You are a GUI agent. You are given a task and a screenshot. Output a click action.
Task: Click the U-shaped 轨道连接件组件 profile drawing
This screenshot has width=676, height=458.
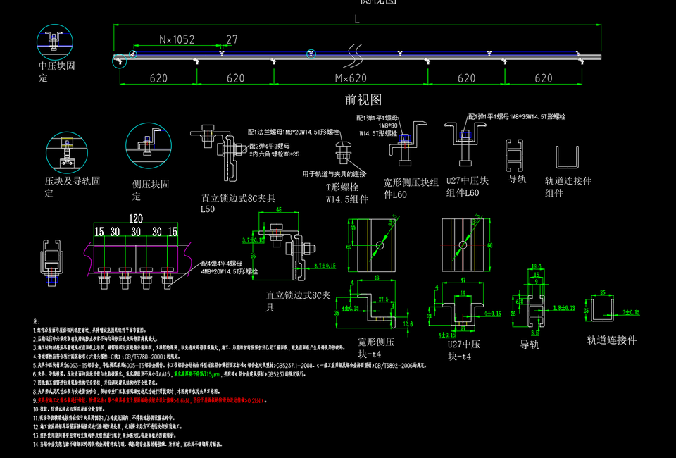click(x=568, y=158)
